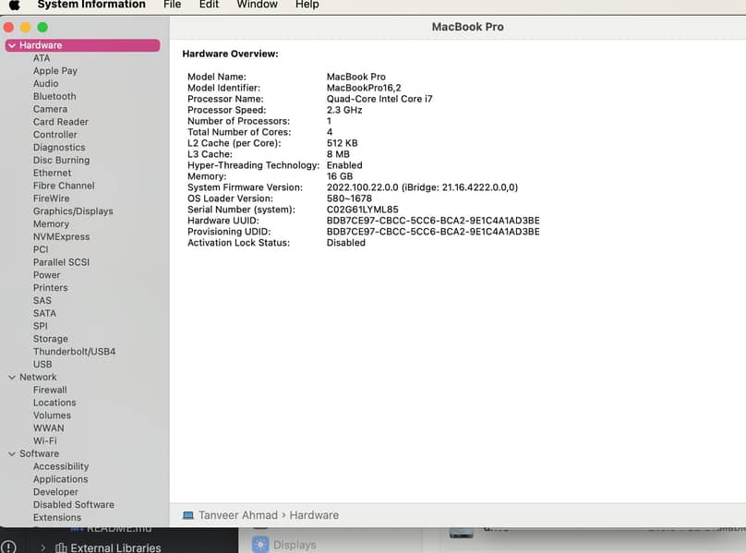Collapse the Network section disclosure arrow
The image size is (746, 553).
click(x=11, y=378)
